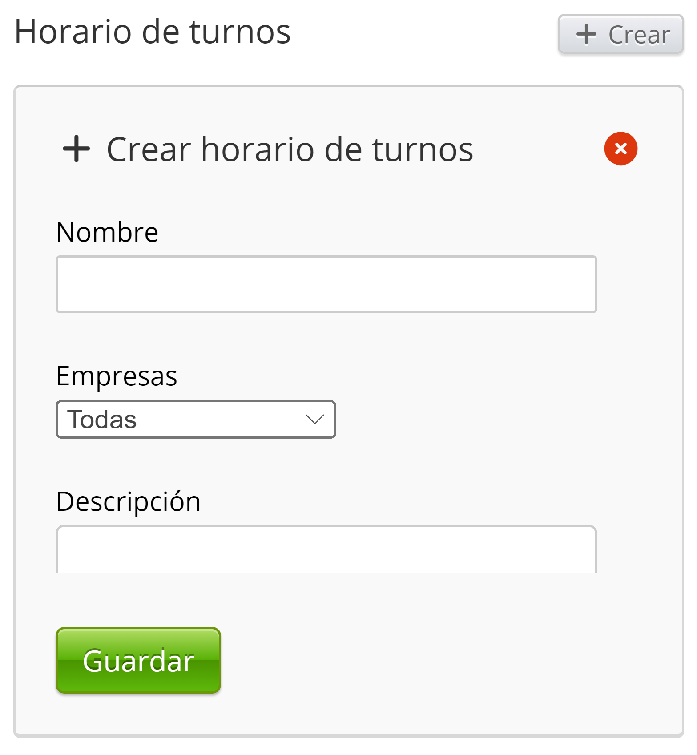
Task: Click the Crear horario de turnos heading
Action: tap(290, 149)
